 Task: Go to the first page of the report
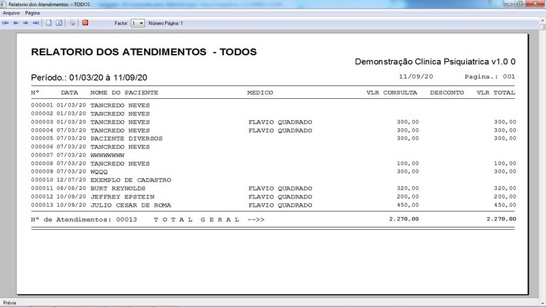(5, 23)
